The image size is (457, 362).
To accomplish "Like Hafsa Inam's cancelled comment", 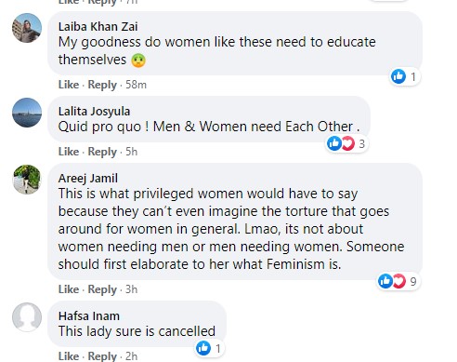I will click(69, 356).
